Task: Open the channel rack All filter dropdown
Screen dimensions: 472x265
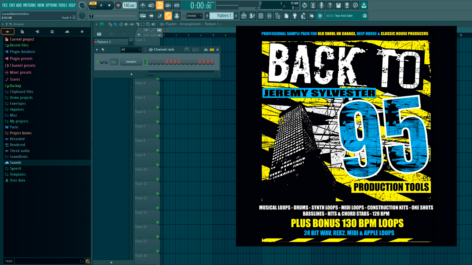Action: pyautogui.click(x=131, y=50)
